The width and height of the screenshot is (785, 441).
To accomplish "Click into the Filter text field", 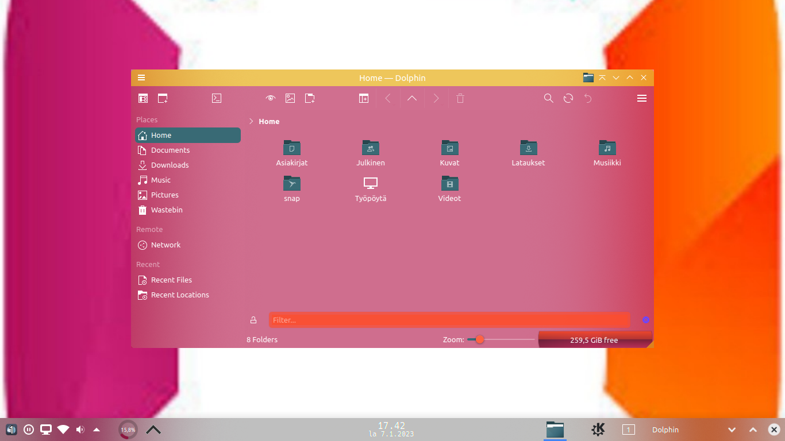I will coord(449,320).
